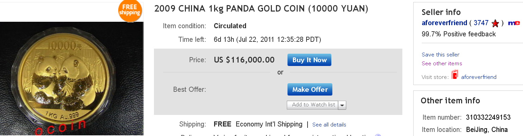Open seller aforeverfriend's profile link in Seller info

(444, 23)
